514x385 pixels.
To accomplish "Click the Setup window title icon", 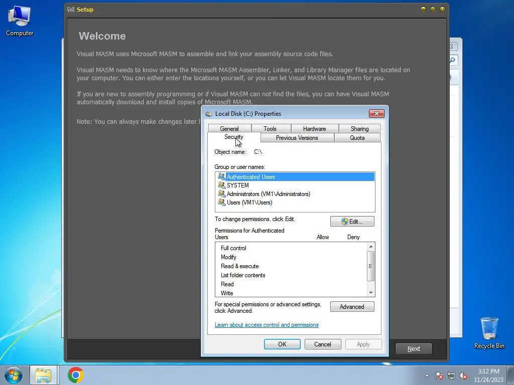I will [x=70, y=9].
